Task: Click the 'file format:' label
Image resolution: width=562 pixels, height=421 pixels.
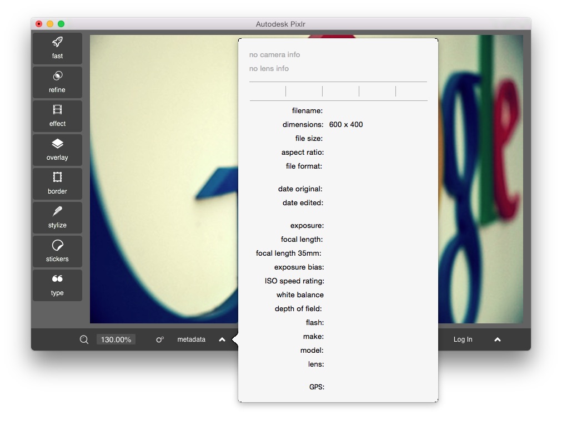Action: point(304,166)
